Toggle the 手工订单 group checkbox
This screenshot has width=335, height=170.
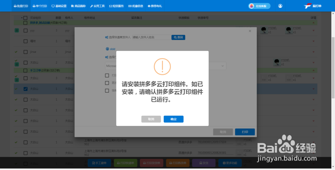(25, 70)
